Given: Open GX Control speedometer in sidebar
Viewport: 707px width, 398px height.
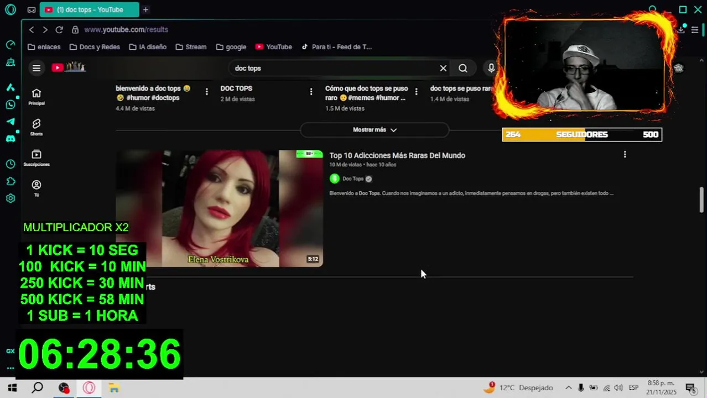Looking at the screenshot, I should click(11, 44).
